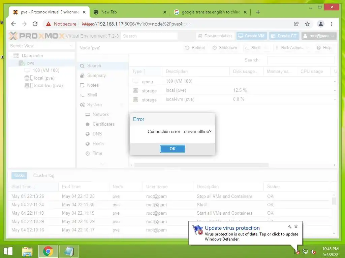Go back using browser back arrow
The width and height of the screenshot is (345, 258).
point(13,24)
